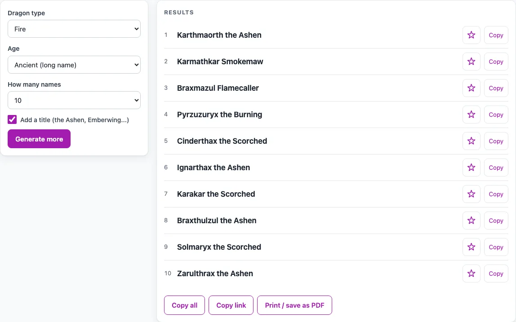This screenshot has width=516, height=322.
Task: Open the Dragon type dropdown
Action: coord(74,29)
